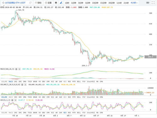Close the MACD indicator panel

19,69
